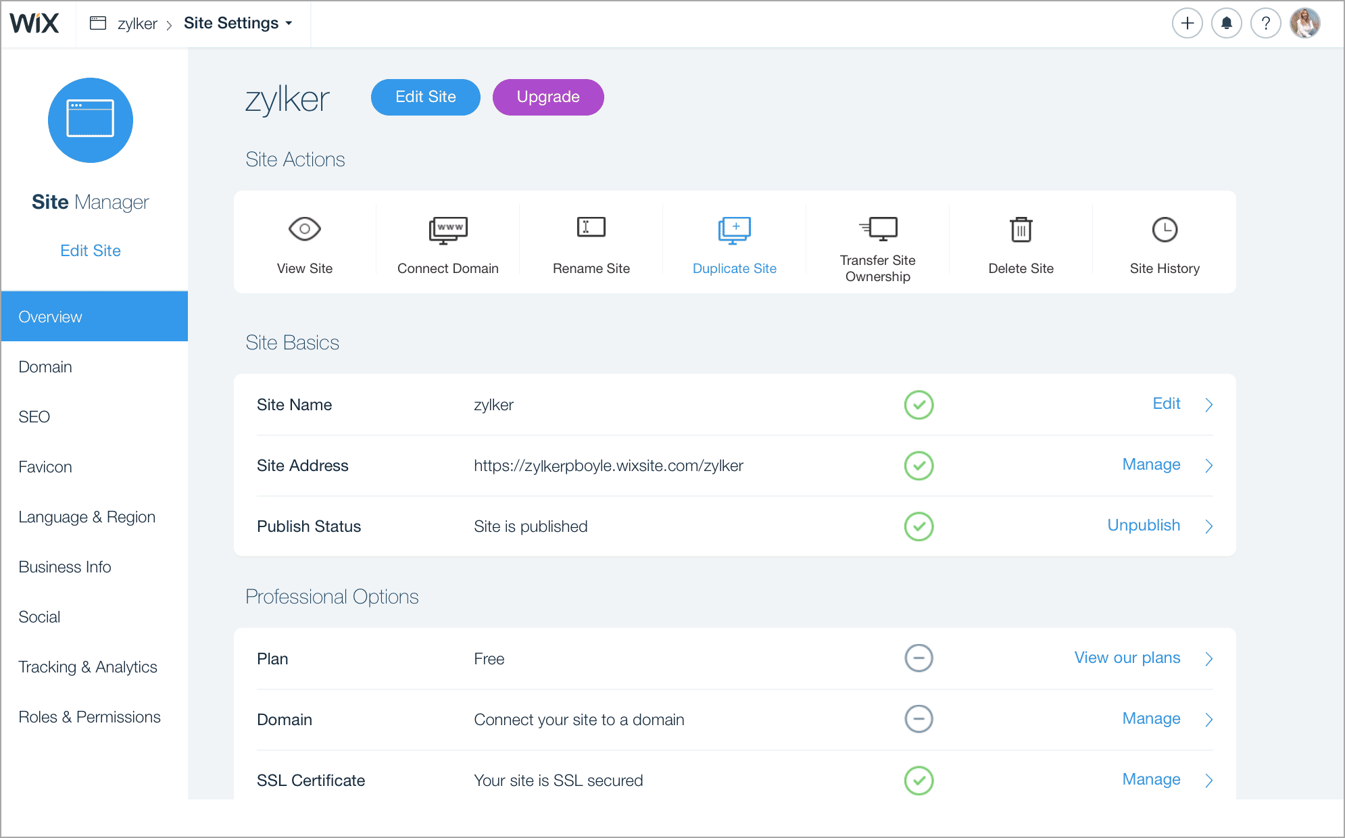Open the Site Settings dropdown
1345x838 pixels.
238,24
